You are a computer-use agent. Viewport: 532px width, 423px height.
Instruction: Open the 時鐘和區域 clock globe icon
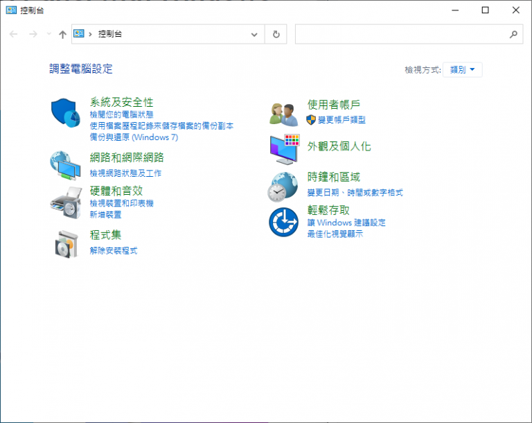(283, 187)
